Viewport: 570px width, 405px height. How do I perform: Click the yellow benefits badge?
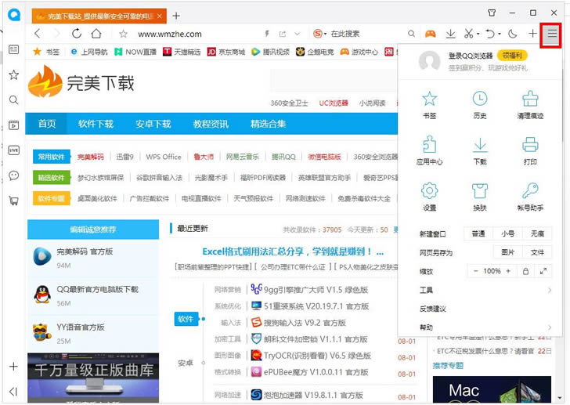[x=512, y=56]
